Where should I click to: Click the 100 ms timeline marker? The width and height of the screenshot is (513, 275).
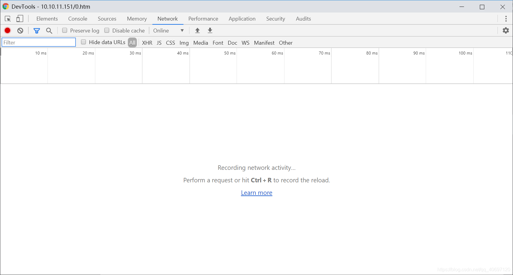pyautogui.click(x=465, y=53)
